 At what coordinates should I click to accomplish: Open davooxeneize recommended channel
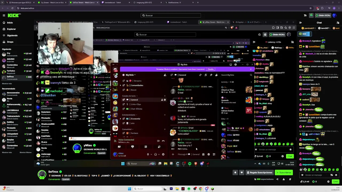pos(17,94)
